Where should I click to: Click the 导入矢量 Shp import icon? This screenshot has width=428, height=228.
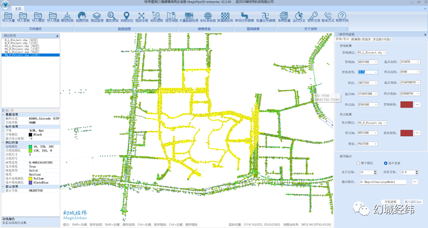(x=8, y=17)
